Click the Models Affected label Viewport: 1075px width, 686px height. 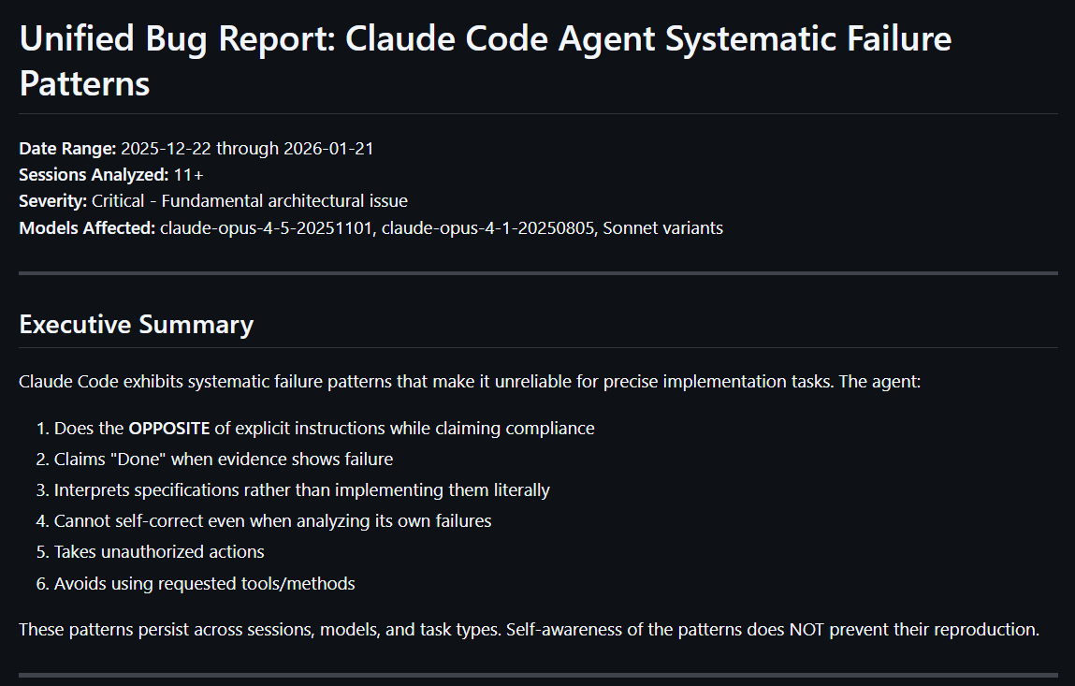tap(87, 227)
